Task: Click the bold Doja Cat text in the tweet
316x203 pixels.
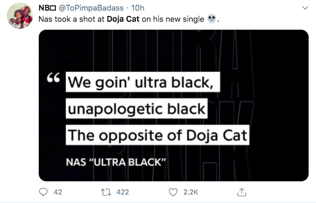Action: tap(123, 19)
